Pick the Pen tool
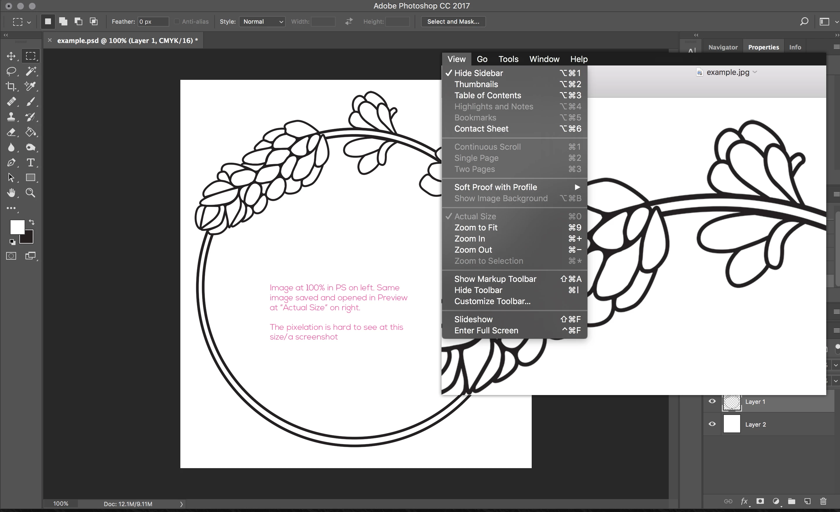840x512 pixels. click(11, 162)
